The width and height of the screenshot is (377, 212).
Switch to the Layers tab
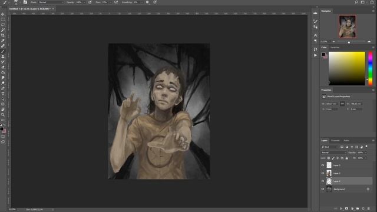[324, 141]
